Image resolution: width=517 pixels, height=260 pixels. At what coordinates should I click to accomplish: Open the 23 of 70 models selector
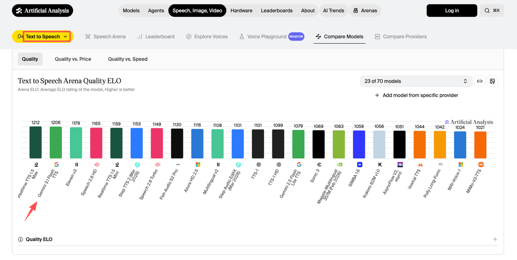point(416,81)
